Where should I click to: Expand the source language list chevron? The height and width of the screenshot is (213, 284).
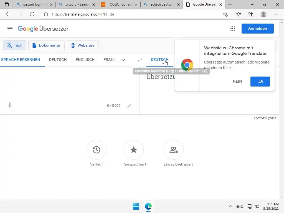click(123, 60)
